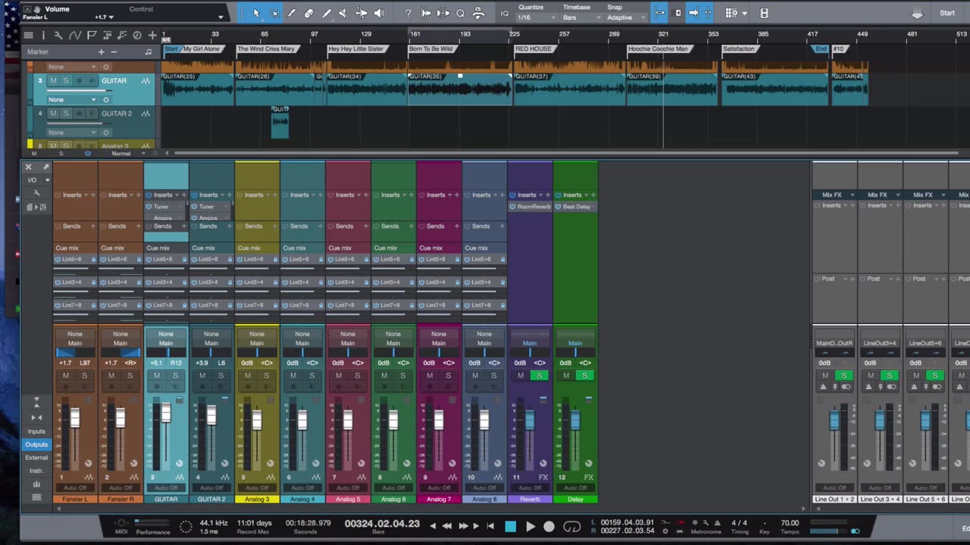
Task: Open GUITAR track automation None dropdown
Action: point(72,99)
